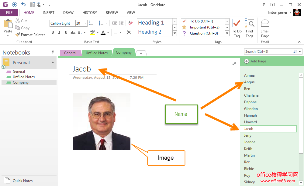The width and height of the screenshot is (304, 186).
Task: Toggle bold formatting
Action: 53,32
